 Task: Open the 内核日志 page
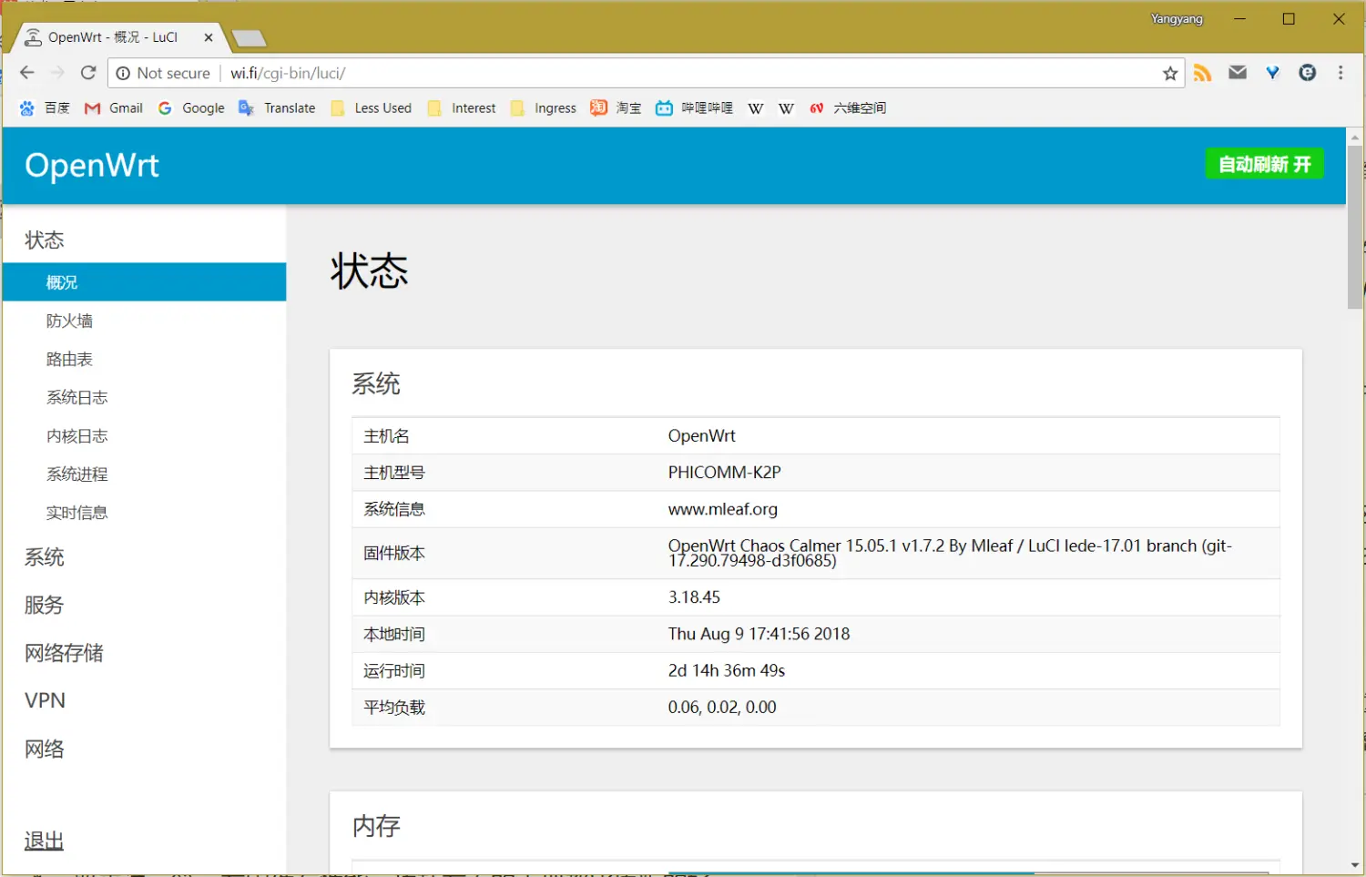pos(77,436)
